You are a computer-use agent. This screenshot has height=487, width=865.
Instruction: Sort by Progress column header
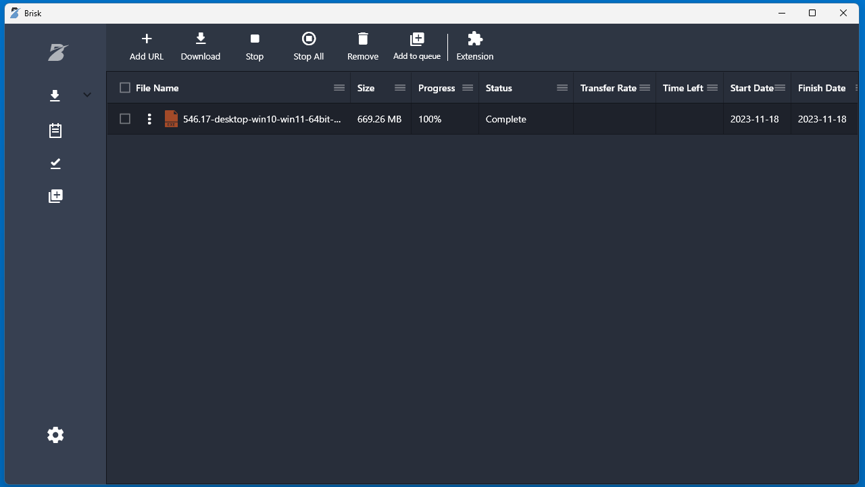click(x=437, y=88)
